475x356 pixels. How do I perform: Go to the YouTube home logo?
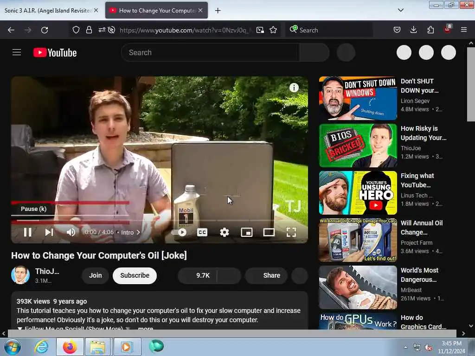tap(55, 52)
